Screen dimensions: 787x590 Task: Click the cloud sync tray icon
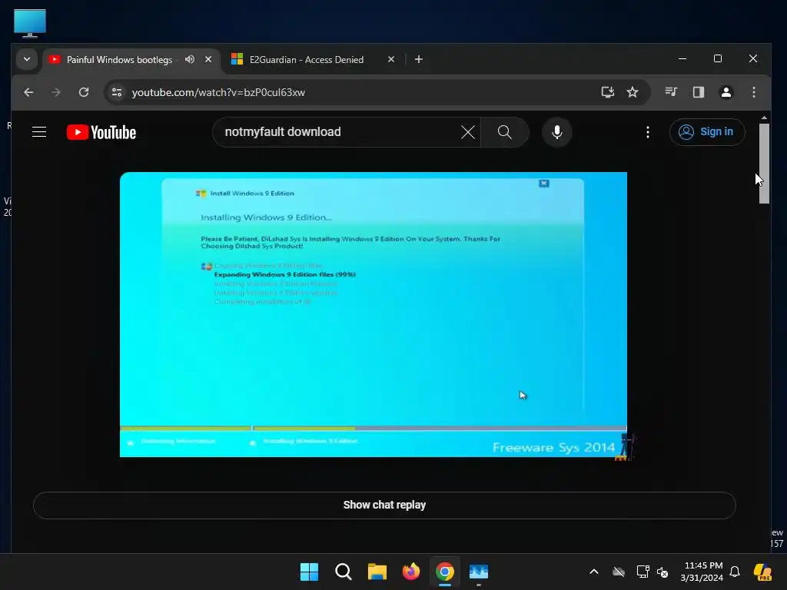tap(619, 572)
